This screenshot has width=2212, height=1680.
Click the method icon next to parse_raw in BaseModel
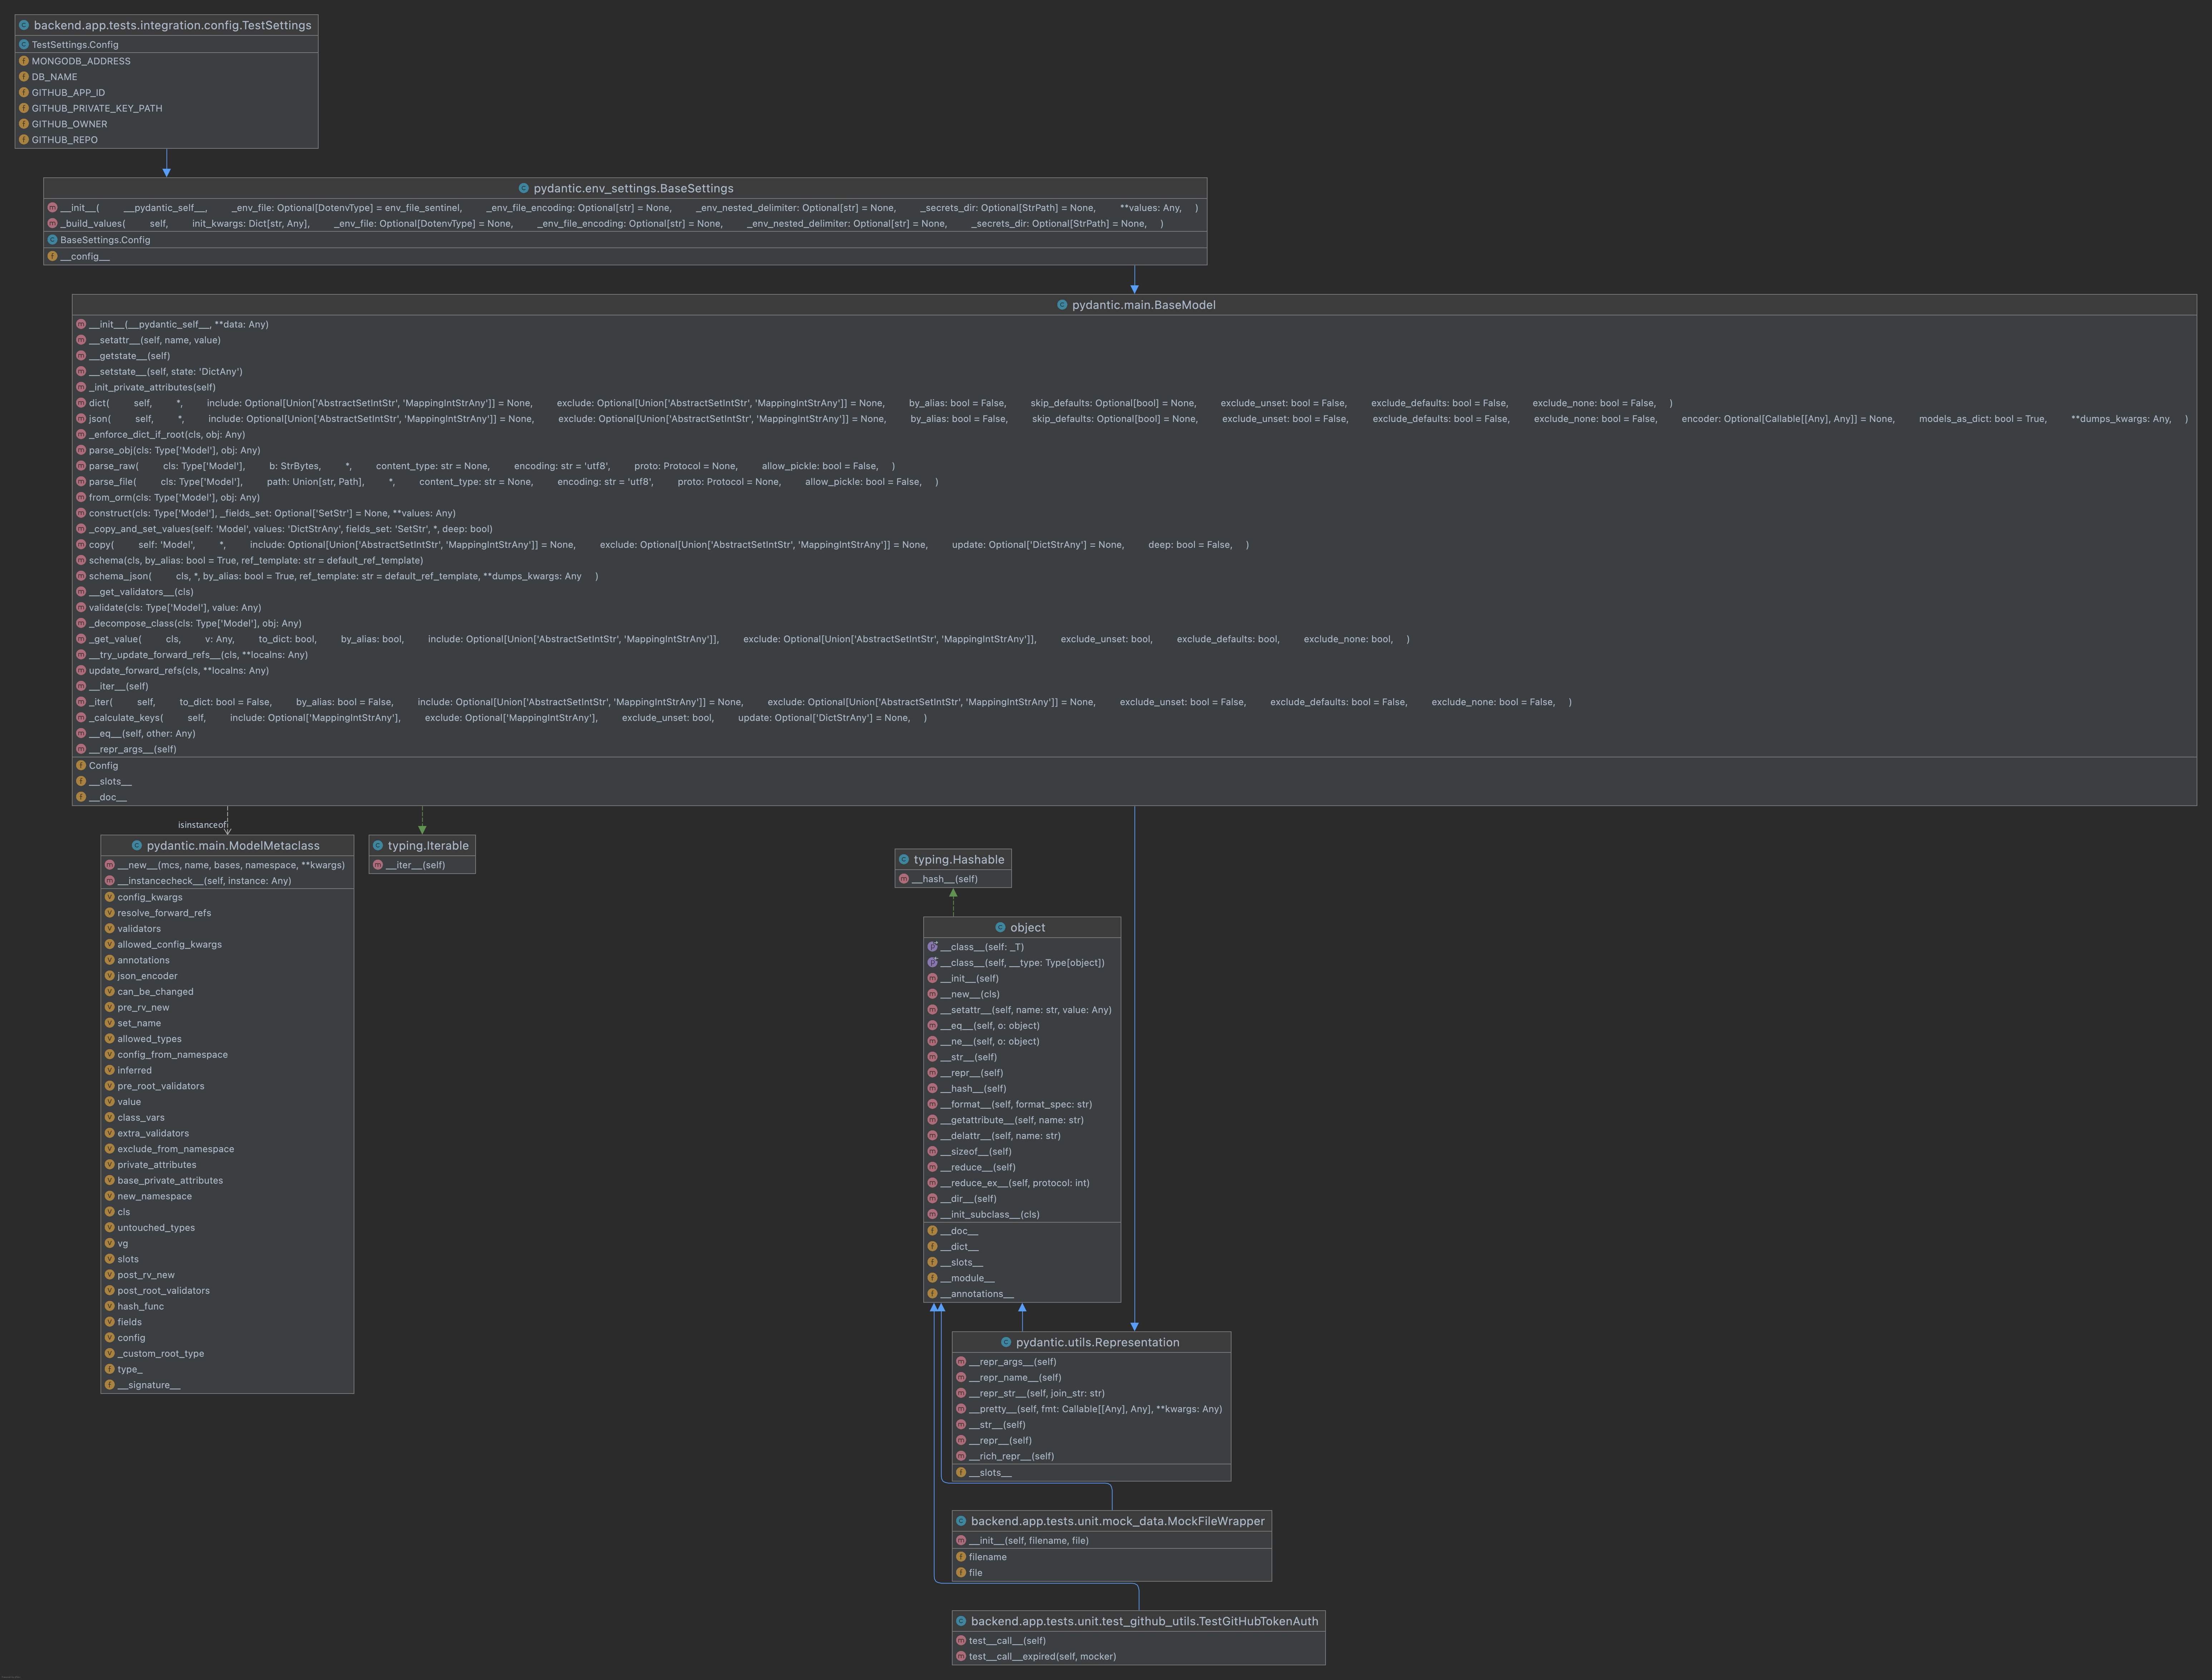tap(81, 466)
